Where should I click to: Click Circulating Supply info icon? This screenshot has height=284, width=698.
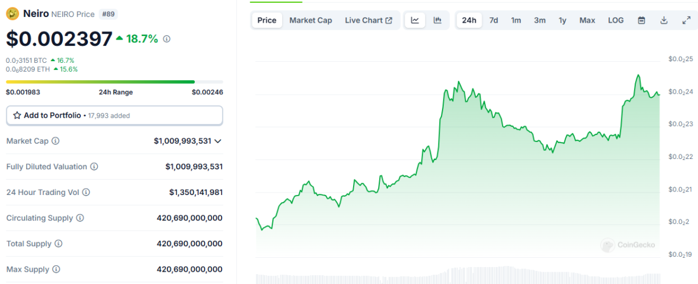80,218
